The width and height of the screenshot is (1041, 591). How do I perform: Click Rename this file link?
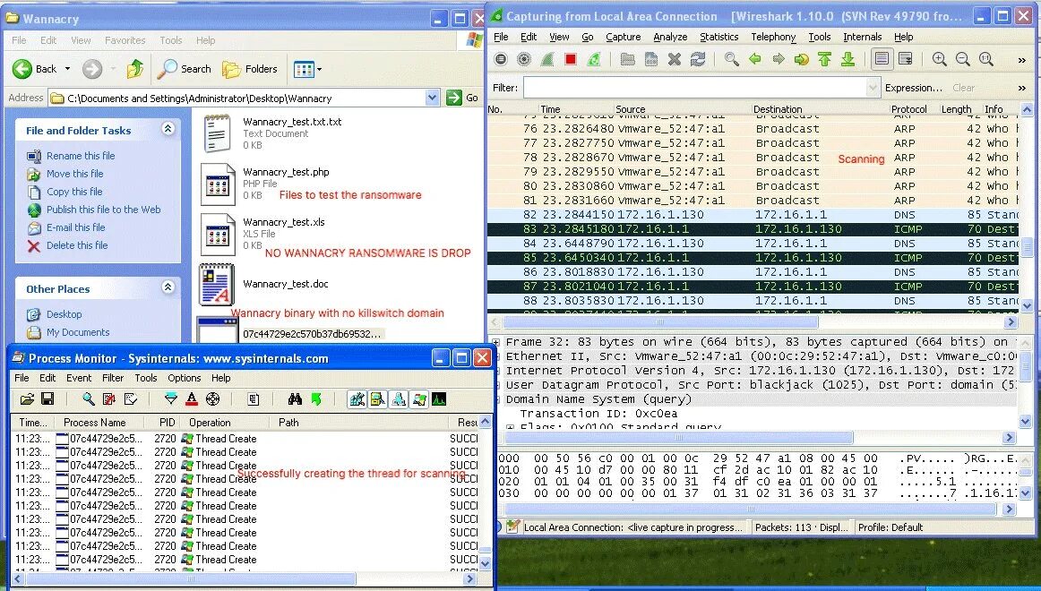pyautogui.click(x=81, y=156)
